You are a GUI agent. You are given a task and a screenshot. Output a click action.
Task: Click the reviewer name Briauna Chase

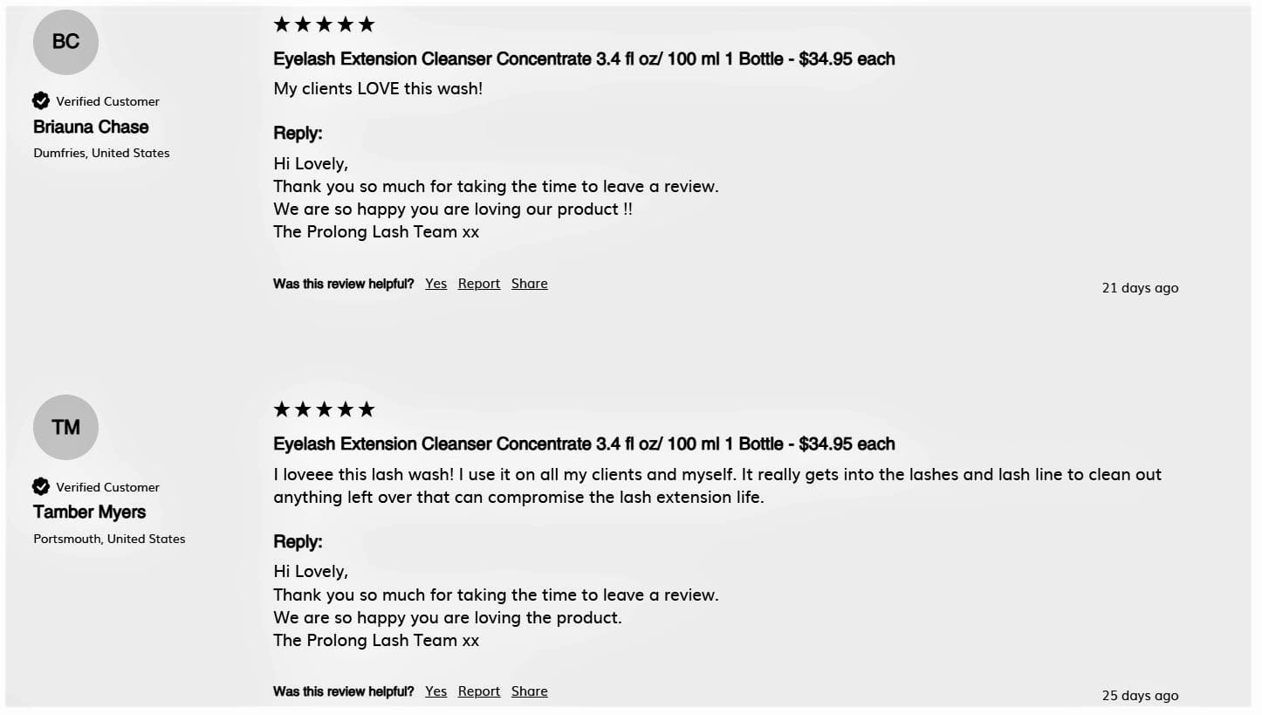91,127
